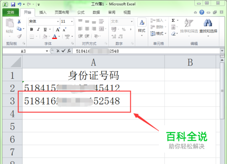
Task: Expand the formula bar
Action: 222,51
